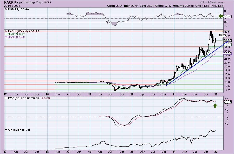
Task: Click the 12.5 price axis label
Action: (227, 78)
